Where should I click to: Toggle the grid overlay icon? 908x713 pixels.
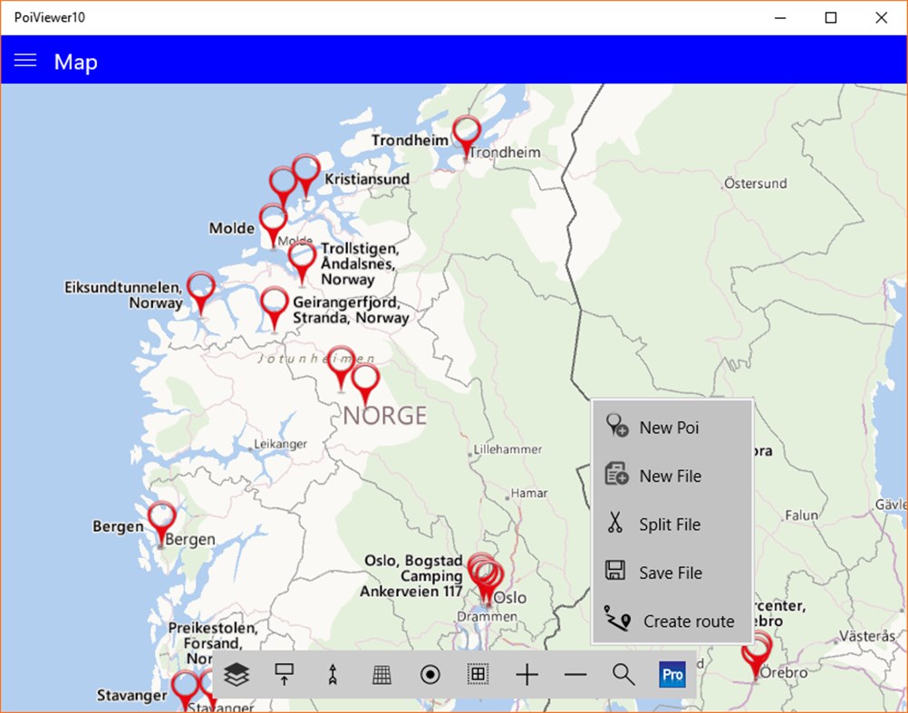point(381,674)
